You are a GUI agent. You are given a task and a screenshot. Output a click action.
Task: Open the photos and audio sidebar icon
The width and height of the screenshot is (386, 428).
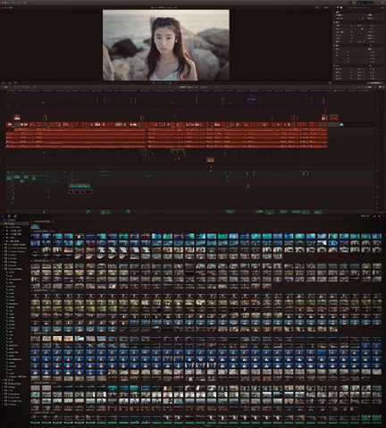(x=9, y=216)
